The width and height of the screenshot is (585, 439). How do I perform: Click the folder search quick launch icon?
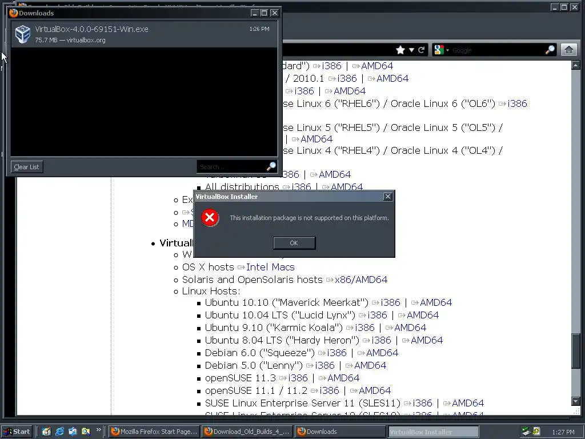click(86, 432)
